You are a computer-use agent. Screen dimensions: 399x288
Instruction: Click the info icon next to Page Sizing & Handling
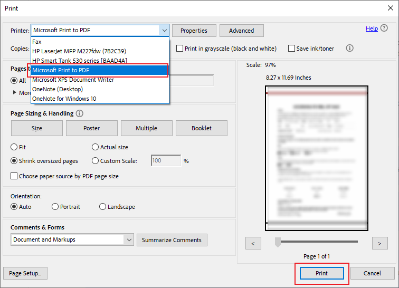pos(79,113)
